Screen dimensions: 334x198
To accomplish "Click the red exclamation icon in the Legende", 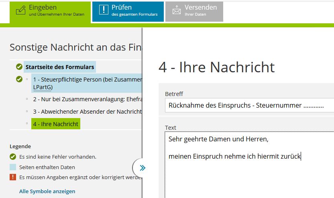I will pos(13,177).
